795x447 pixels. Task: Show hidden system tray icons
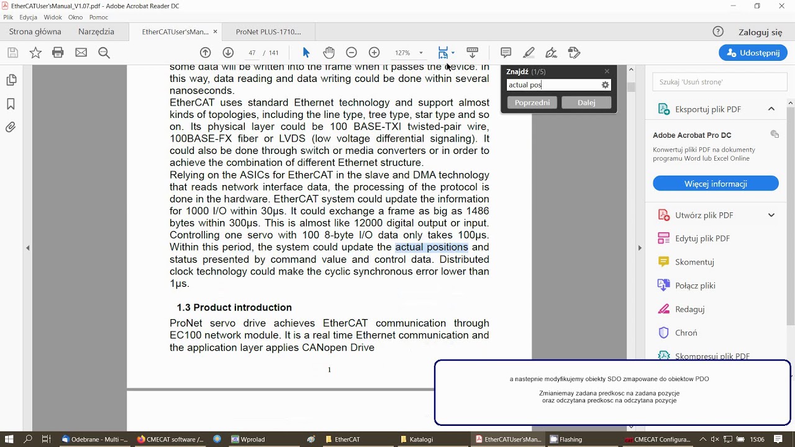tap(702, 440)
